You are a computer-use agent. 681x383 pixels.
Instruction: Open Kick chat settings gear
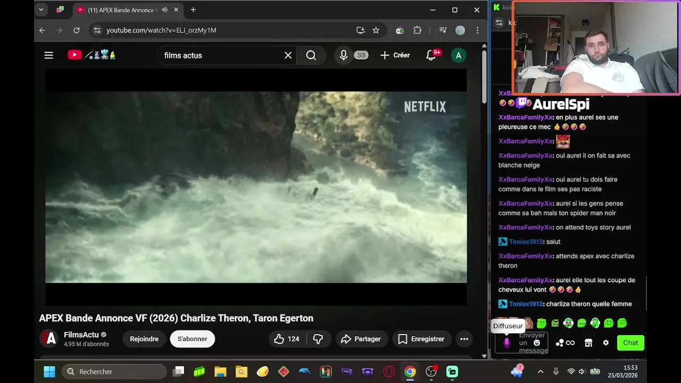coord(605,343)
